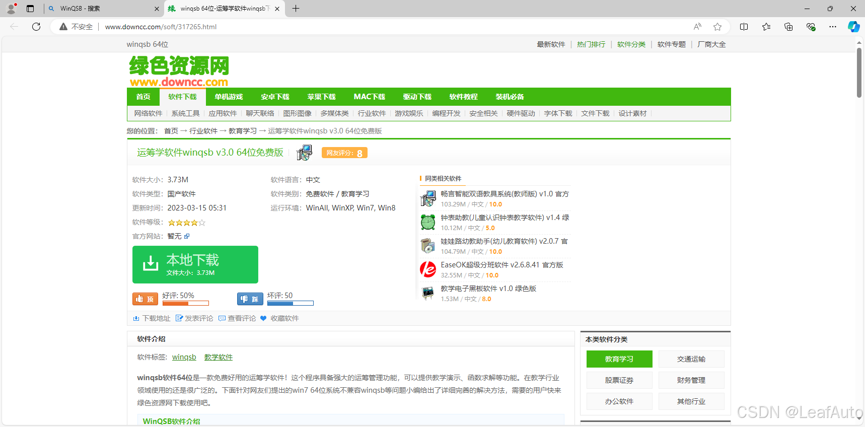This screenshot has height=427, width=865.
Task: Click the 软件等级 star rating
Action: tap(187, 223)
